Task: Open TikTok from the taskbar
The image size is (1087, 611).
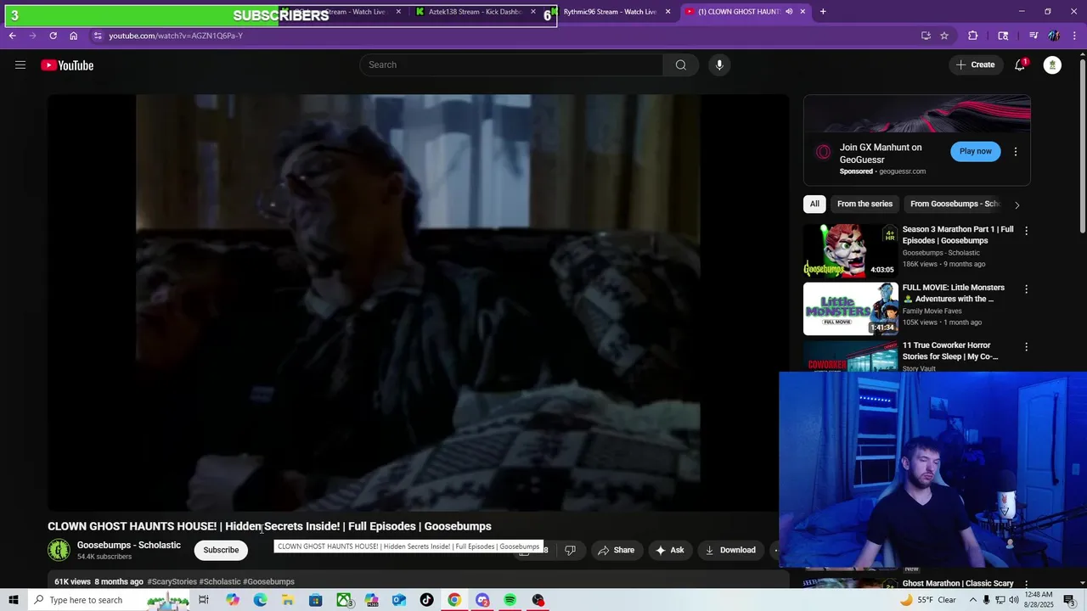Action: pos(426,600)
